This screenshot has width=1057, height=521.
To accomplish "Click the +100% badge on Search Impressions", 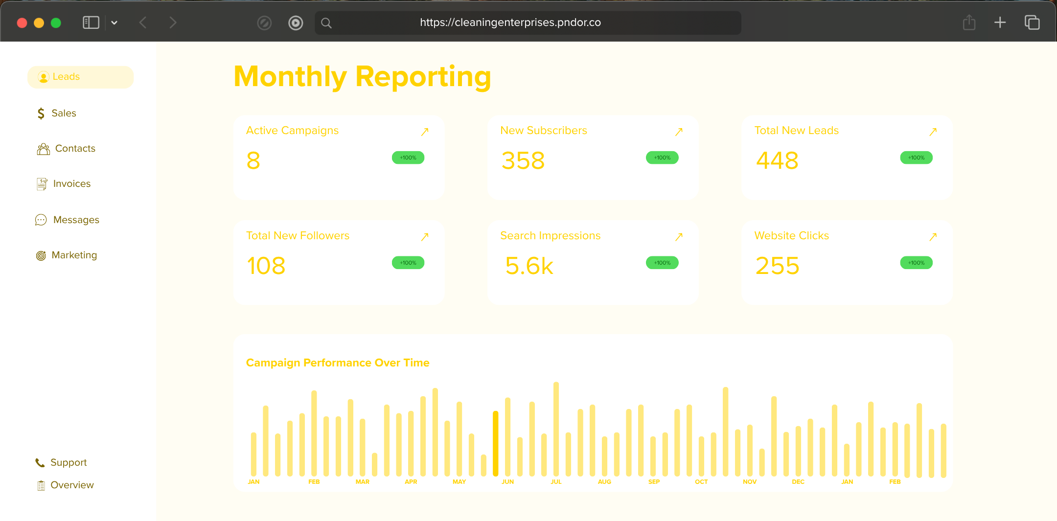I will click(x=662, y=263).
